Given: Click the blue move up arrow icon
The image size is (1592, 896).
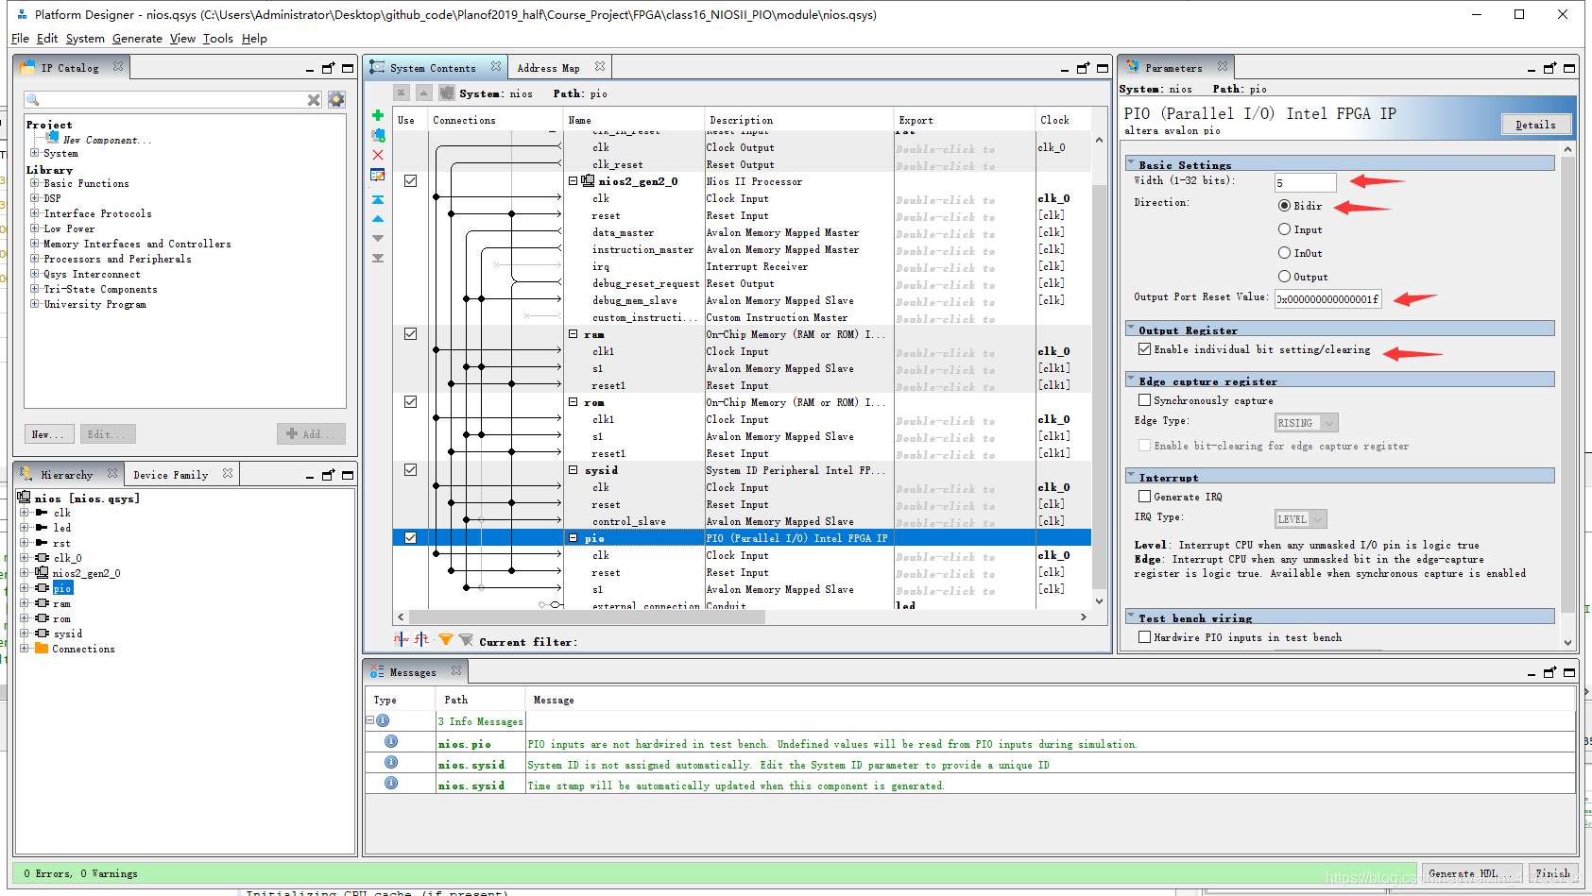Looking at the screenshot, I should [x=378, y=219].
